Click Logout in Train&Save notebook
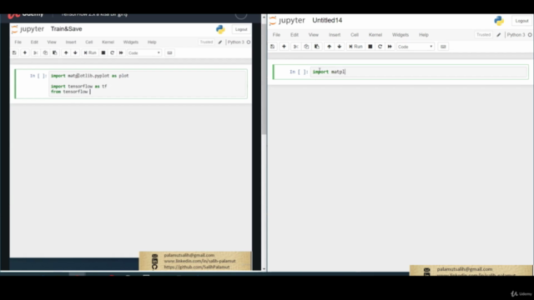The image size is (534, 300). click(241, 29)
